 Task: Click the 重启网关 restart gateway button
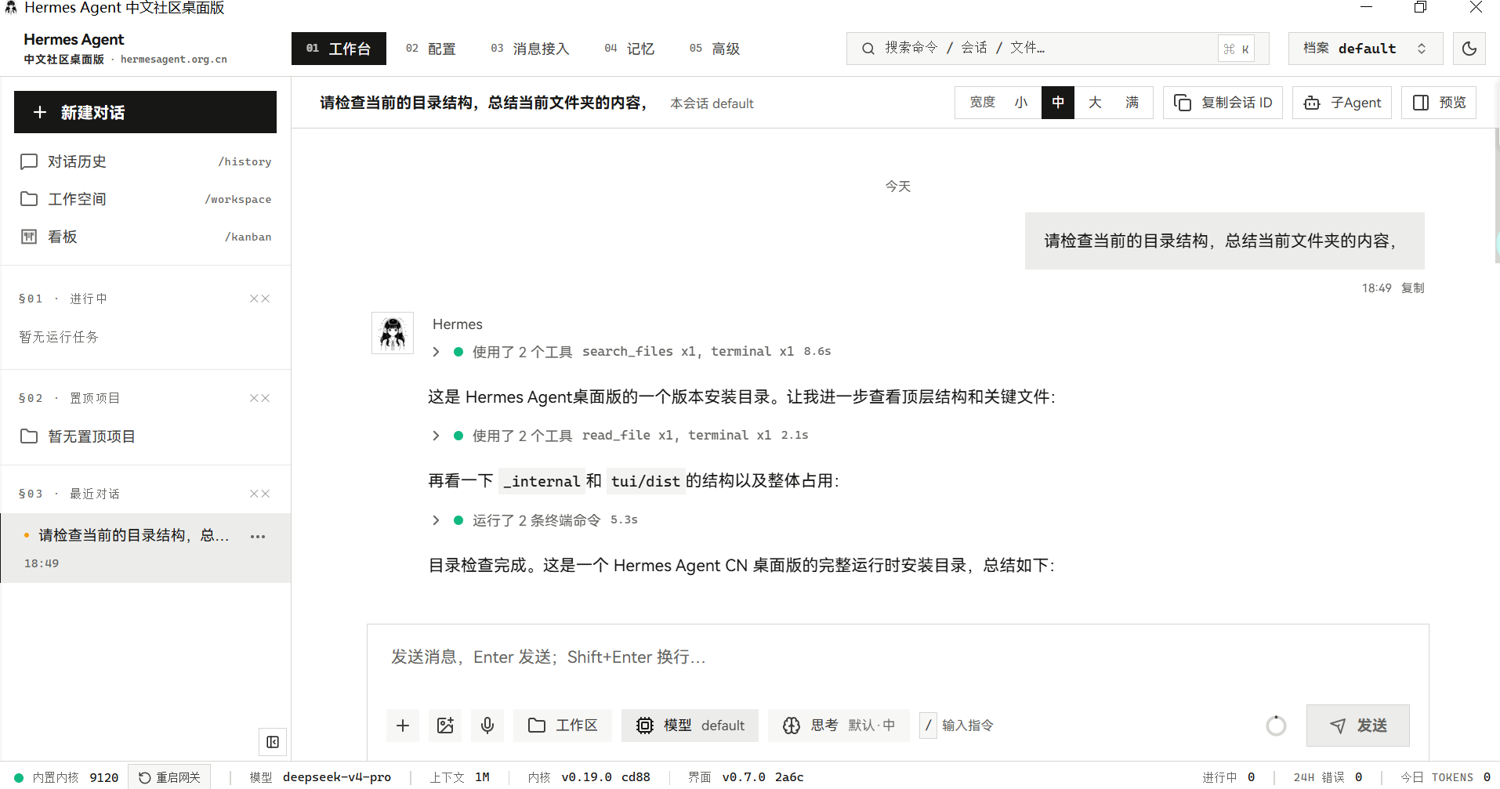(169, 777)
